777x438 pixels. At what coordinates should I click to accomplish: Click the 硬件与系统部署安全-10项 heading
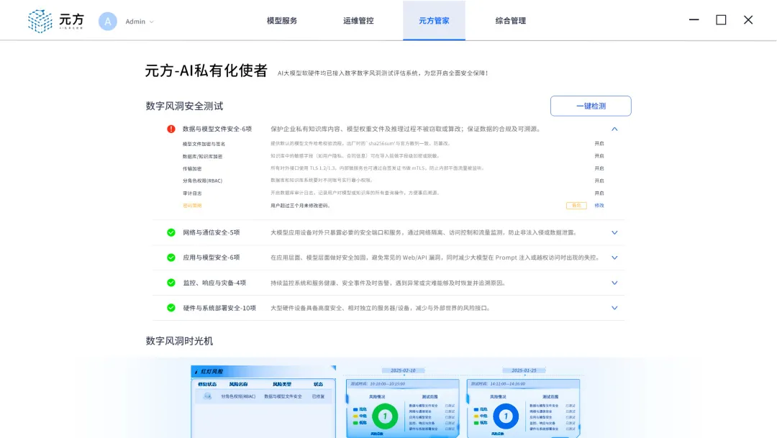click(219, 308)
